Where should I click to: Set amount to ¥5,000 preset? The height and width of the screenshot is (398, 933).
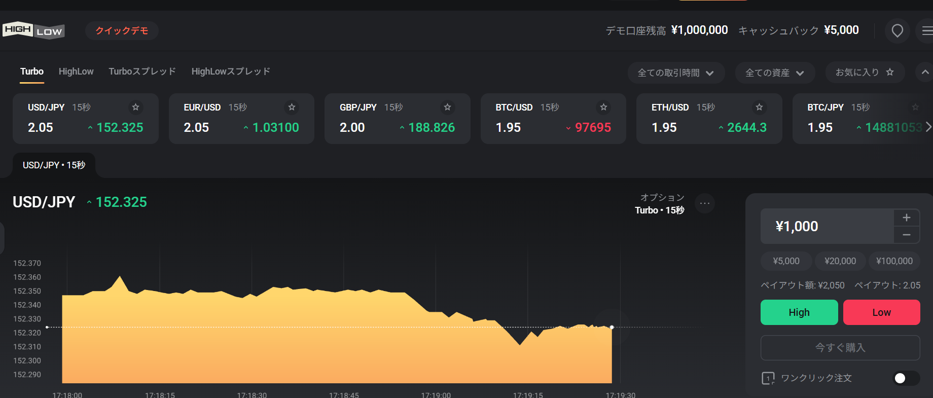click(786, 261)
